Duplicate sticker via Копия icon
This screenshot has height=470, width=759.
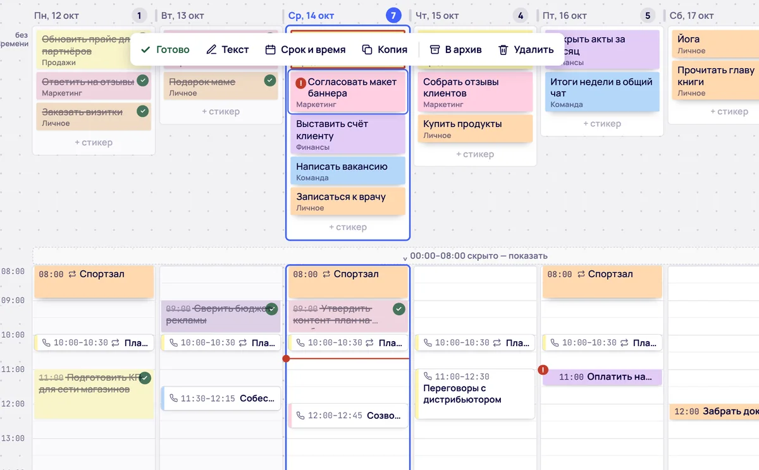click(x=367, y=49)
